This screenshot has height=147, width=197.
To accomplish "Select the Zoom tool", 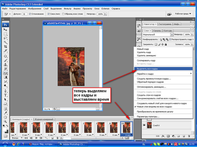I will [x=5, y=121].
